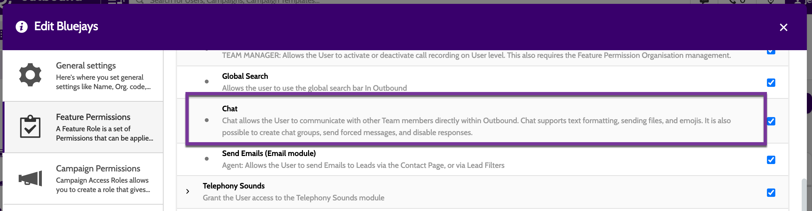Open the General settings tab title
Viewport: 812px width, 211px height.
point(86,66)
